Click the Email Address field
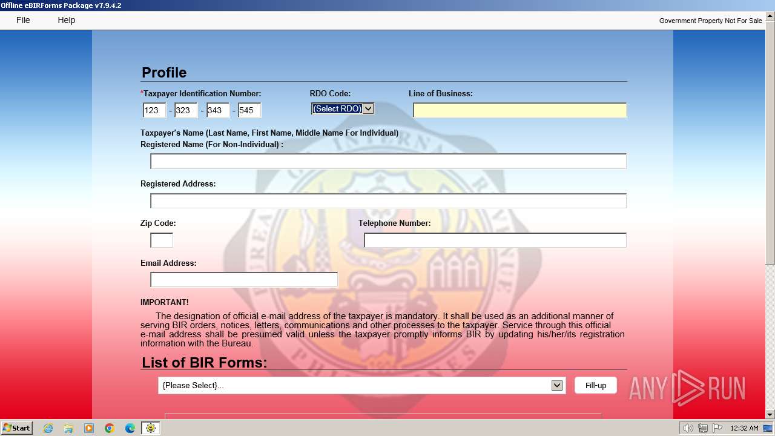 (244, 279)
